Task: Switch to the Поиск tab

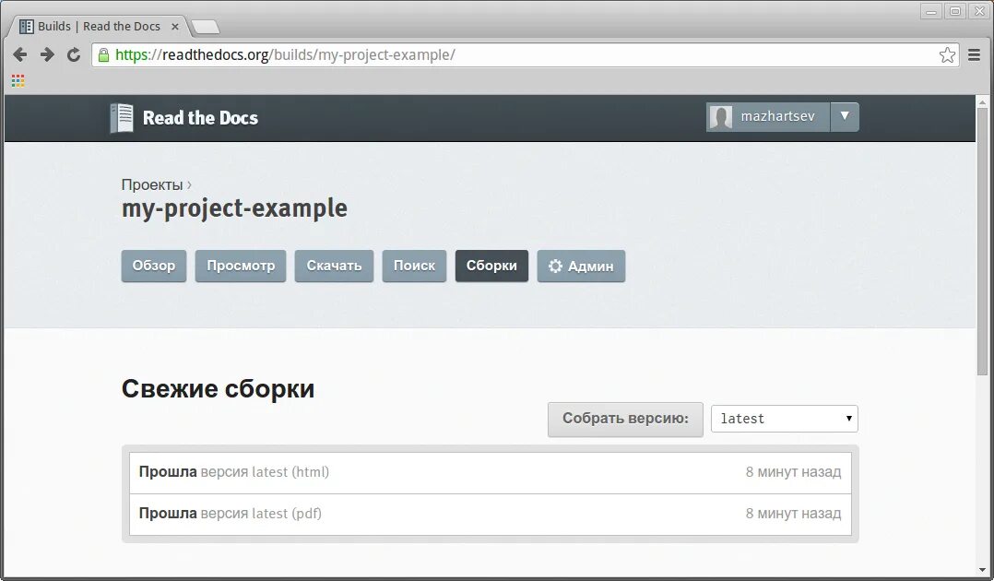Action: pos(415,266)
